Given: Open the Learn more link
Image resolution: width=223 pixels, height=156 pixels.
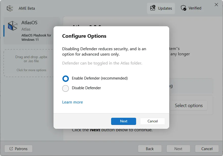Looking at the screenshot, I should pyautogui.click(x=72, y=102).
